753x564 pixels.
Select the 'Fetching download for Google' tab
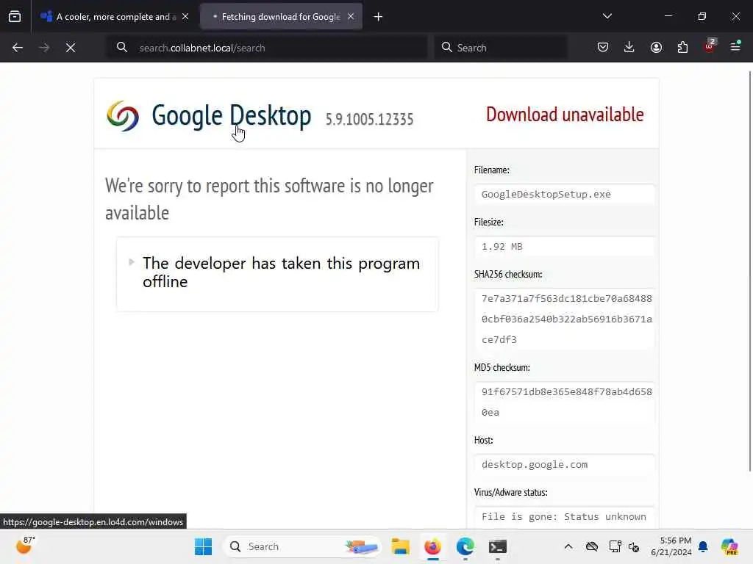281,17
